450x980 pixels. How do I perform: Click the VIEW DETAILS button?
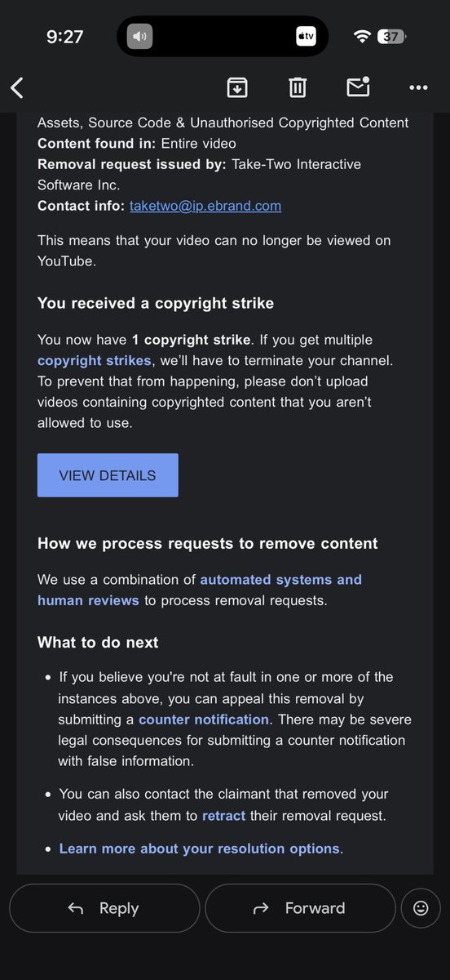tap(108, 475)
